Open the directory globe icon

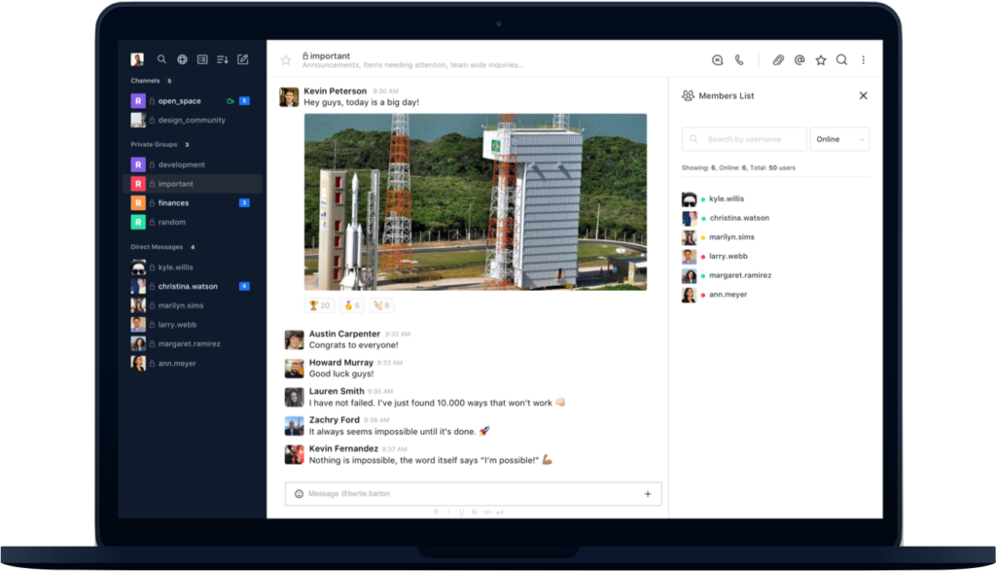pos(182,59)
